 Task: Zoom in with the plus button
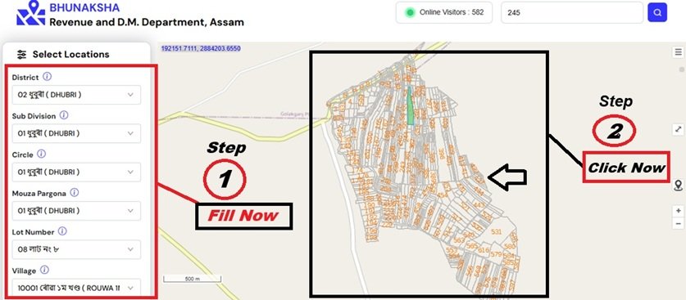coord(678,211)
